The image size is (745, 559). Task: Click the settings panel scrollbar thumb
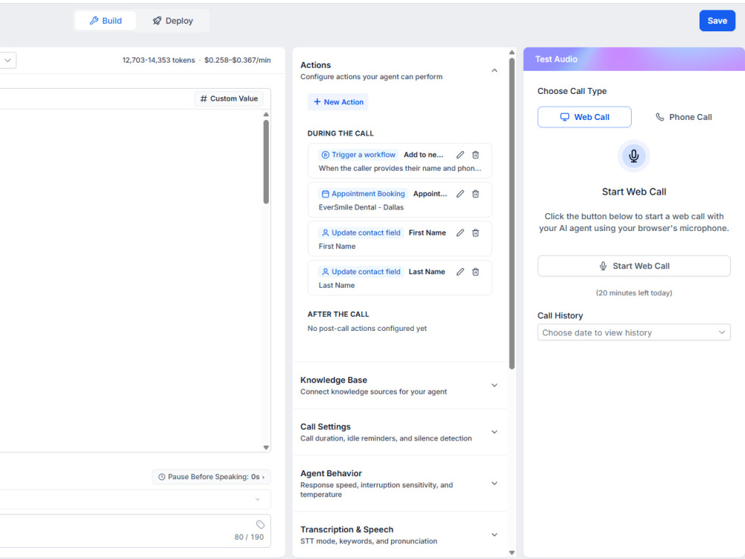click(x=512, y=214)
